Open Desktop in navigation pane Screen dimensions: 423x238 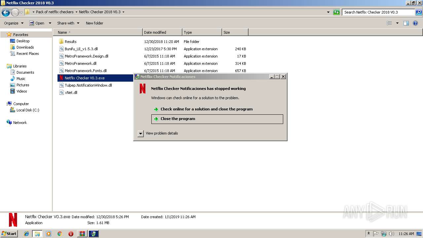23,41
